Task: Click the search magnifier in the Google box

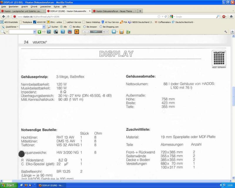Action: (218, 17)
